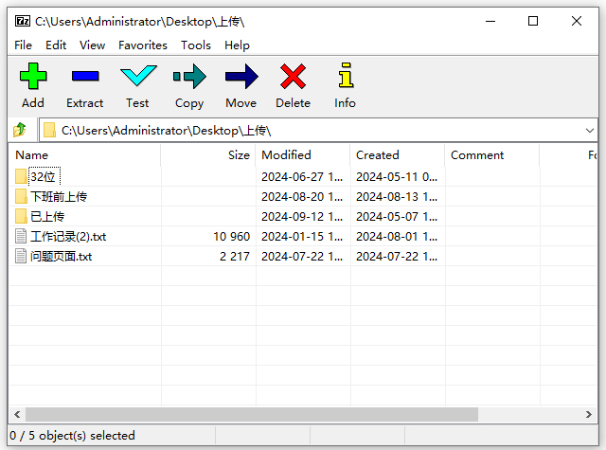Click modified date 2024-09-12
The width and height of the screenshot is (606, 450).
coord(302,217)
